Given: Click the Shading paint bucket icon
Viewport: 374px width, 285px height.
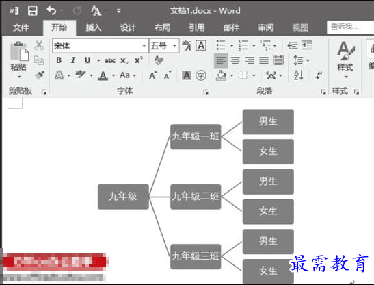Looking at the screenshot, I should (x=221, y=75).
